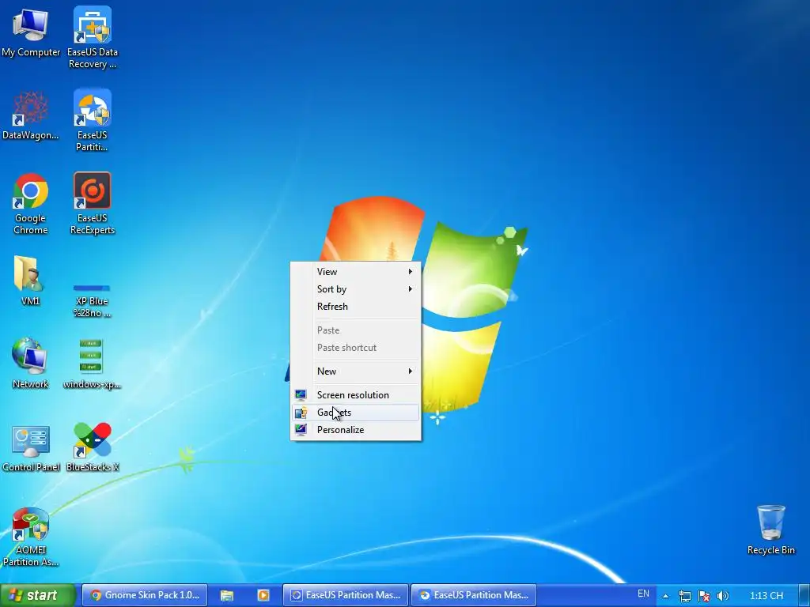Launch EaseUS RecExperts shortcut

[x=93, y=203]
